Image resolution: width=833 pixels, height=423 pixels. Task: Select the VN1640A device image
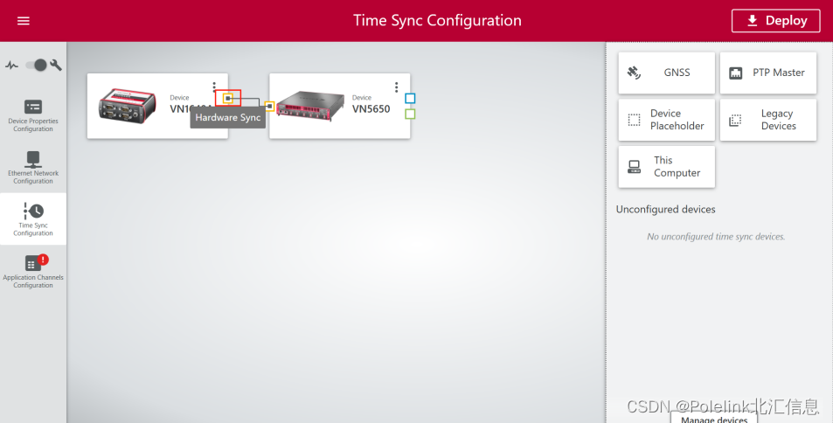[128, 105]
